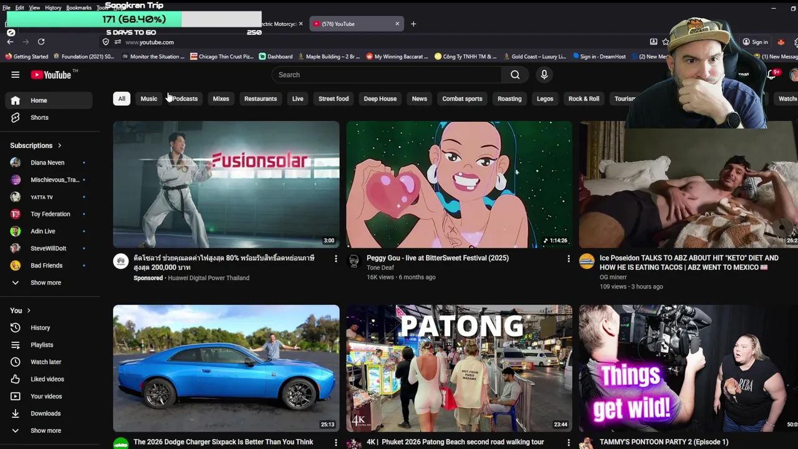Select the Restaurants filter chip

[261, 99]
